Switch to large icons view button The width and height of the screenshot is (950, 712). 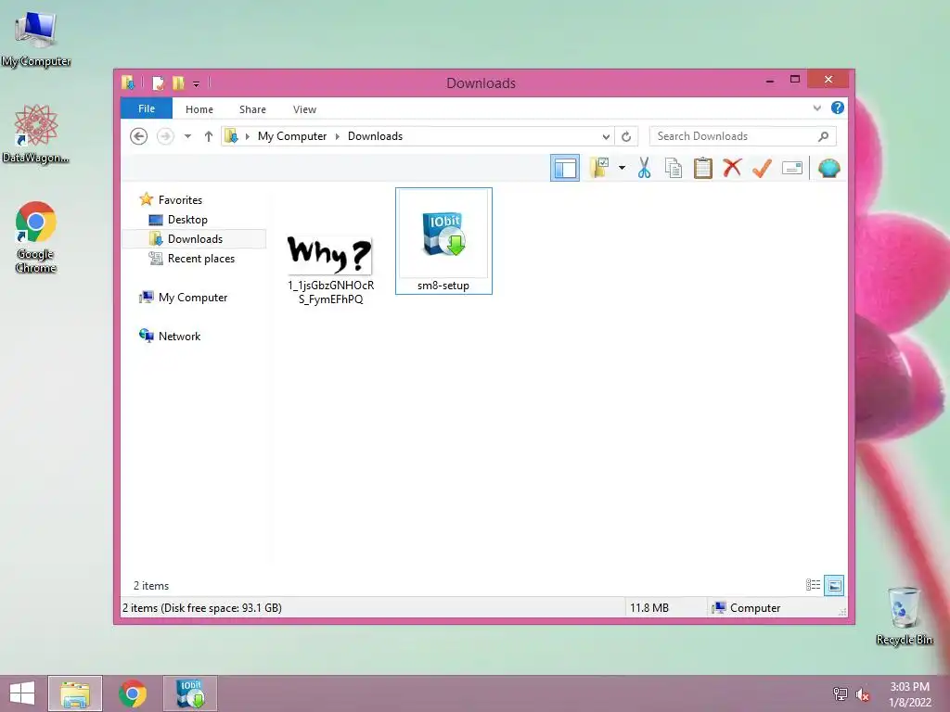(834, 585)
